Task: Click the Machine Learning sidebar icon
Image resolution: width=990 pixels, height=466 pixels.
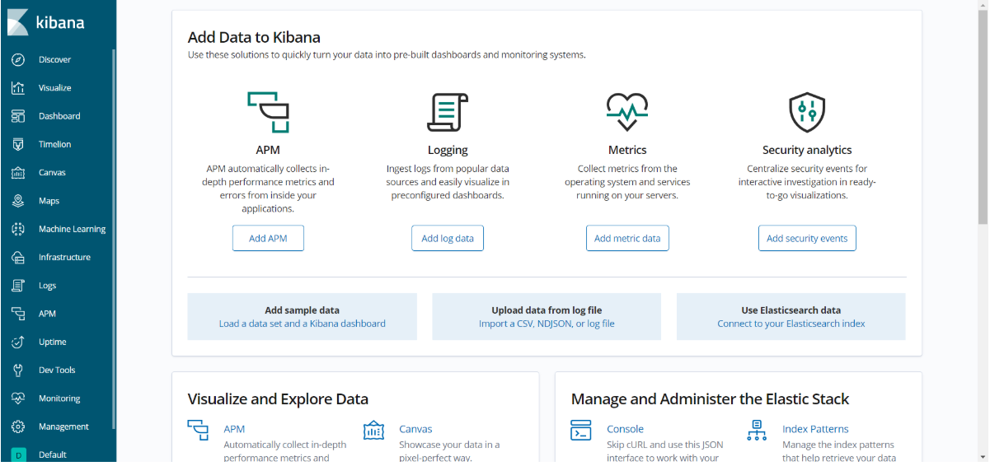Action: coord(18,229)
